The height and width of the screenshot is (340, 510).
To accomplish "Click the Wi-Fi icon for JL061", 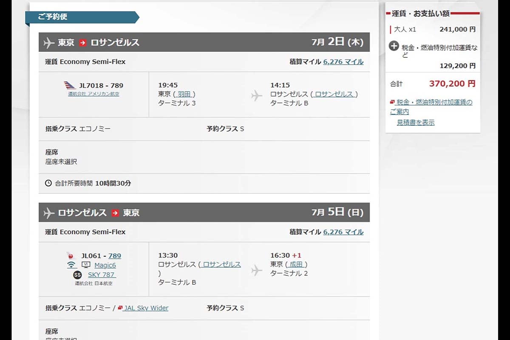I will tap(72, 265).
